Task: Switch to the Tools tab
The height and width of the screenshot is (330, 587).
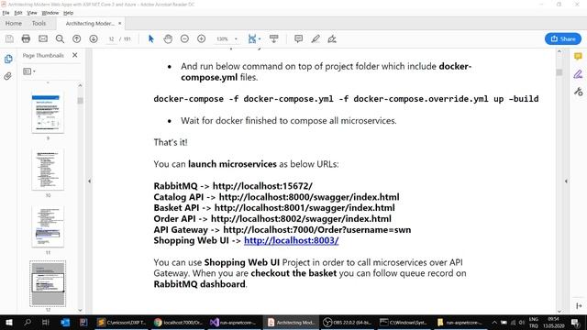Action: coord(39,23)
